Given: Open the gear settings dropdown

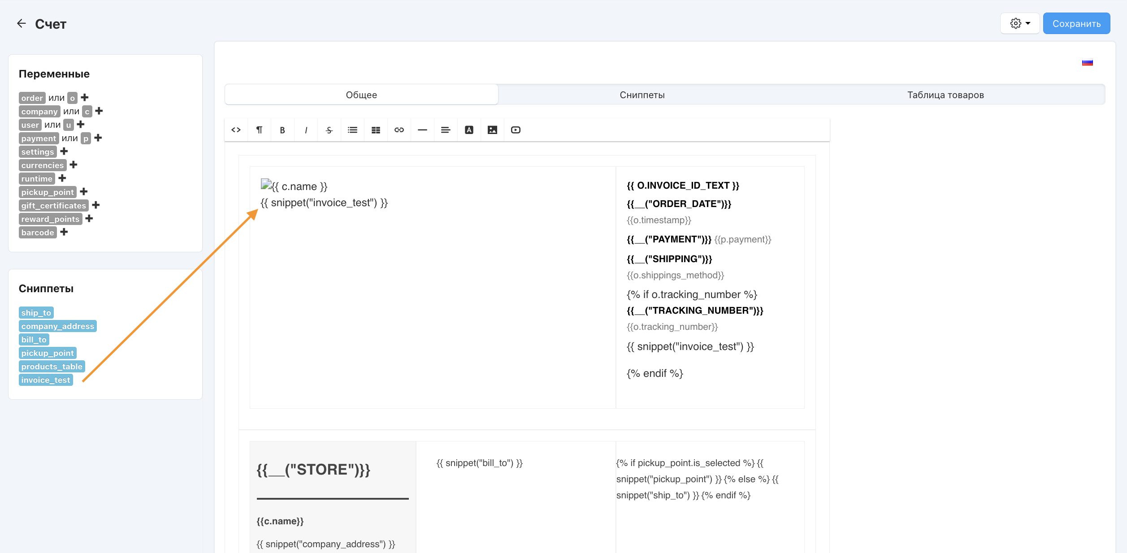Looking at the screenshot, I should 1020,23.
